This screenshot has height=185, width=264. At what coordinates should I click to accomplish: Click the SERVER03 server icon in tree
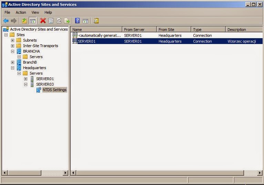click(32, 84)
